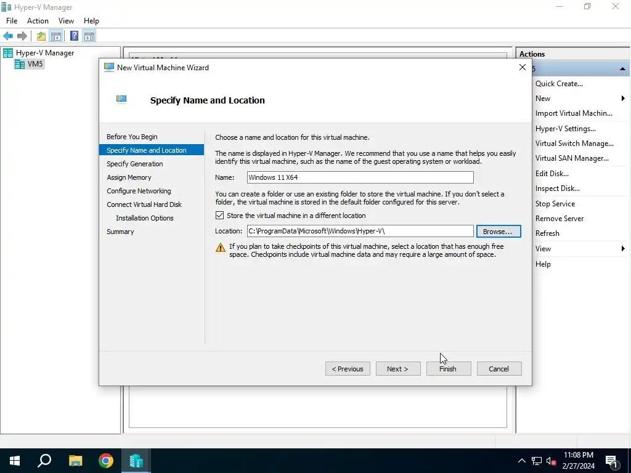
Task: Close the New Virtual Machine Wizard dialog
Action: point(523,68)
